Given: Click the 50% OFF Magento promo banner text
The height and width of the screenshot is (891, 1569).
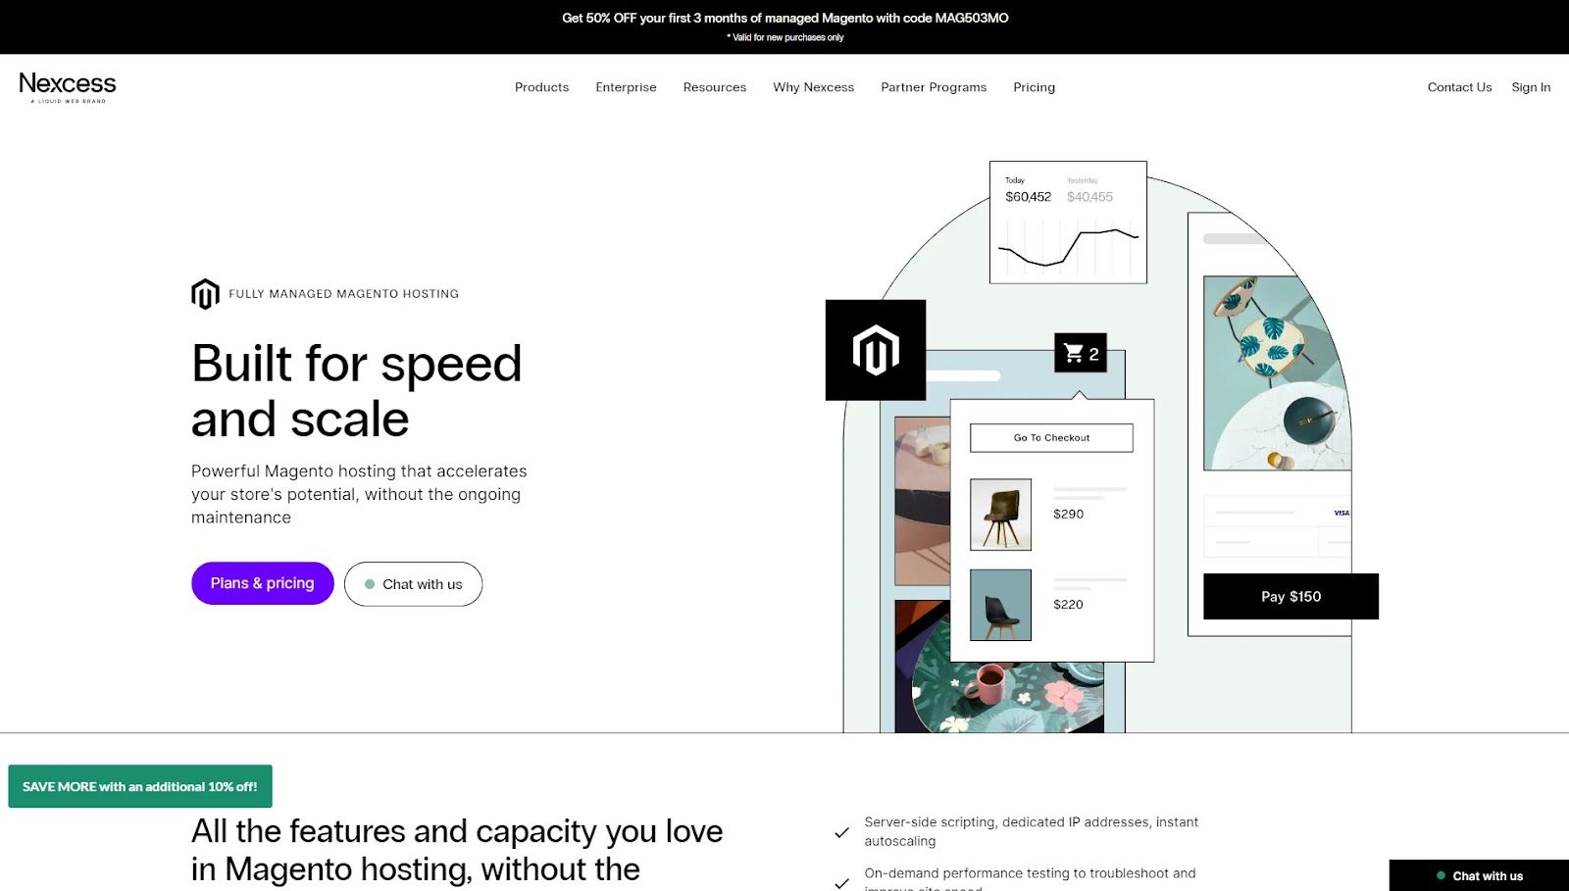Looking at the screenshot, I should pyautogui.click(x=784, y=18).
